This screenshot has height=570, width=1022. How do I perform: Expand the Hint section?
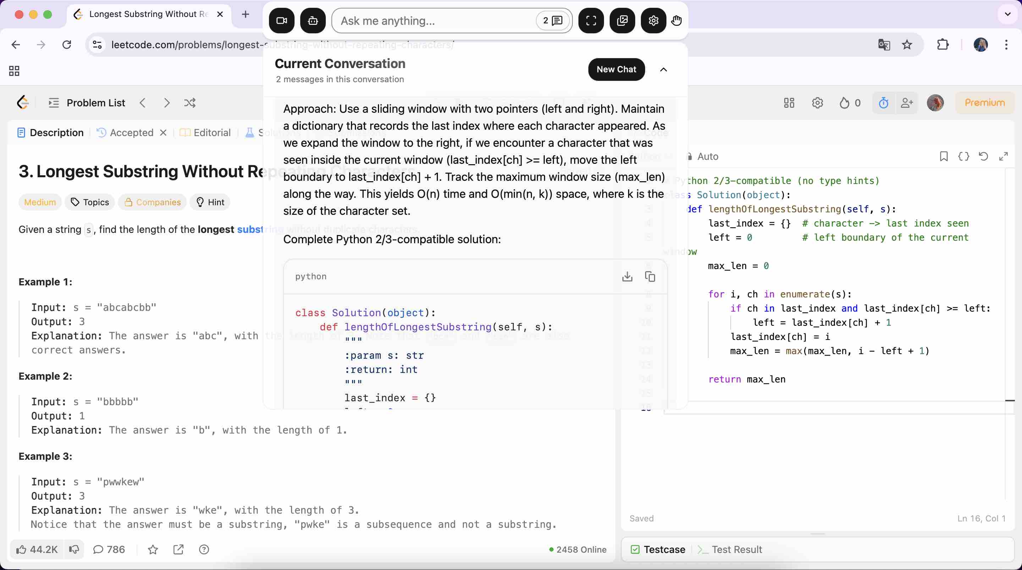(210, 202)
